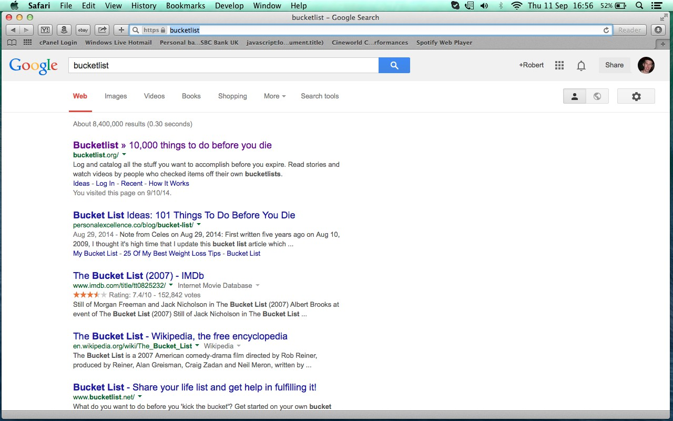Image resolution: width=673 pixels, height=421 pixels.
Task: Show Safari downloads with the arrow icon
Action: click(658, 30)
